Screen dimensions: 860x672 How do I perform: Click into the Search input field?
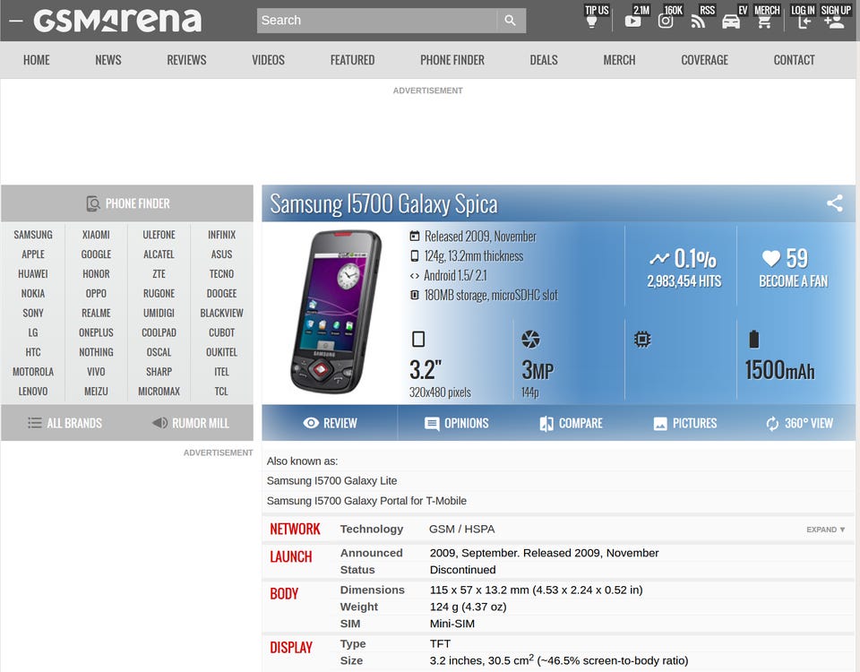(377, 21)
